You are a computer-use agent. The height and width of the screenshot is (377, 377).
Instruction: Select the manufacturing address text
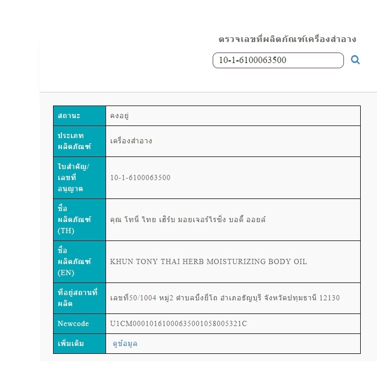225,298
